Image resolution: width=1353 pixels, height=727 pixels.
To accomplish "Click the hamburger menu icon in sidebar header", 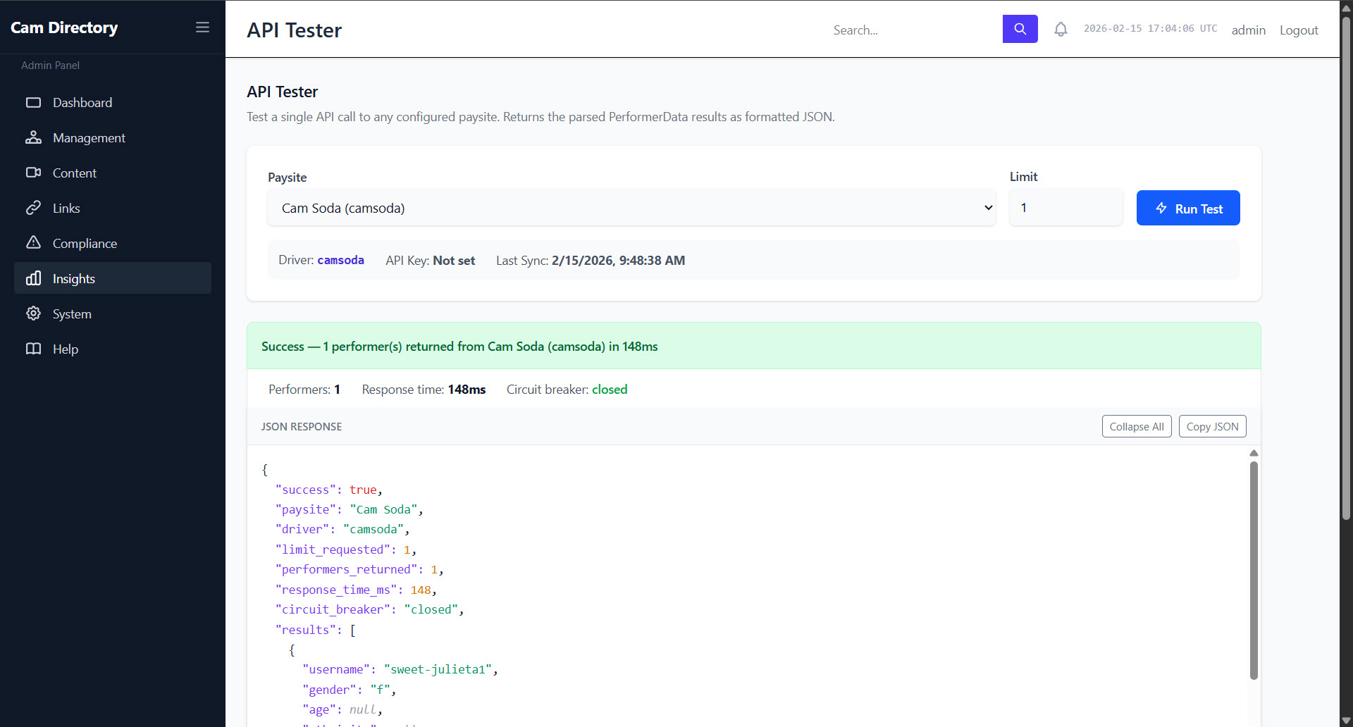I will click(x=202, y=27).
